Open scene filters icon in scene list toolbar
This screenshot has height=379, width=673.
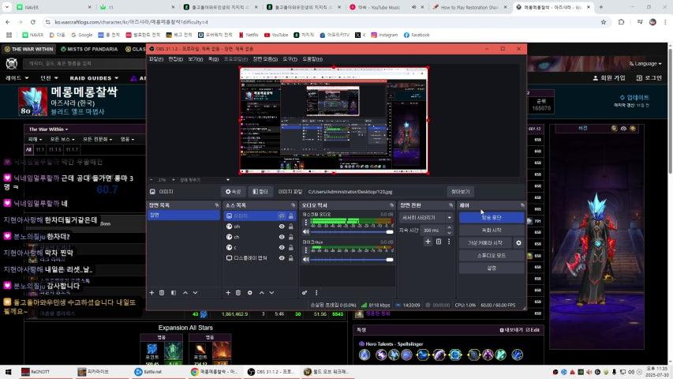tap(174, 293)
